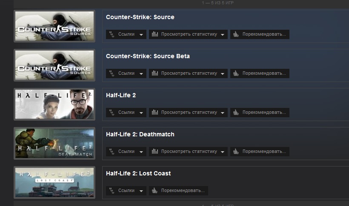Image resolution: width=349 pixels, height=206 pixels.
Task: Click the Half-Life 2: Deathmatch title
Action: (x=140, y=135)
